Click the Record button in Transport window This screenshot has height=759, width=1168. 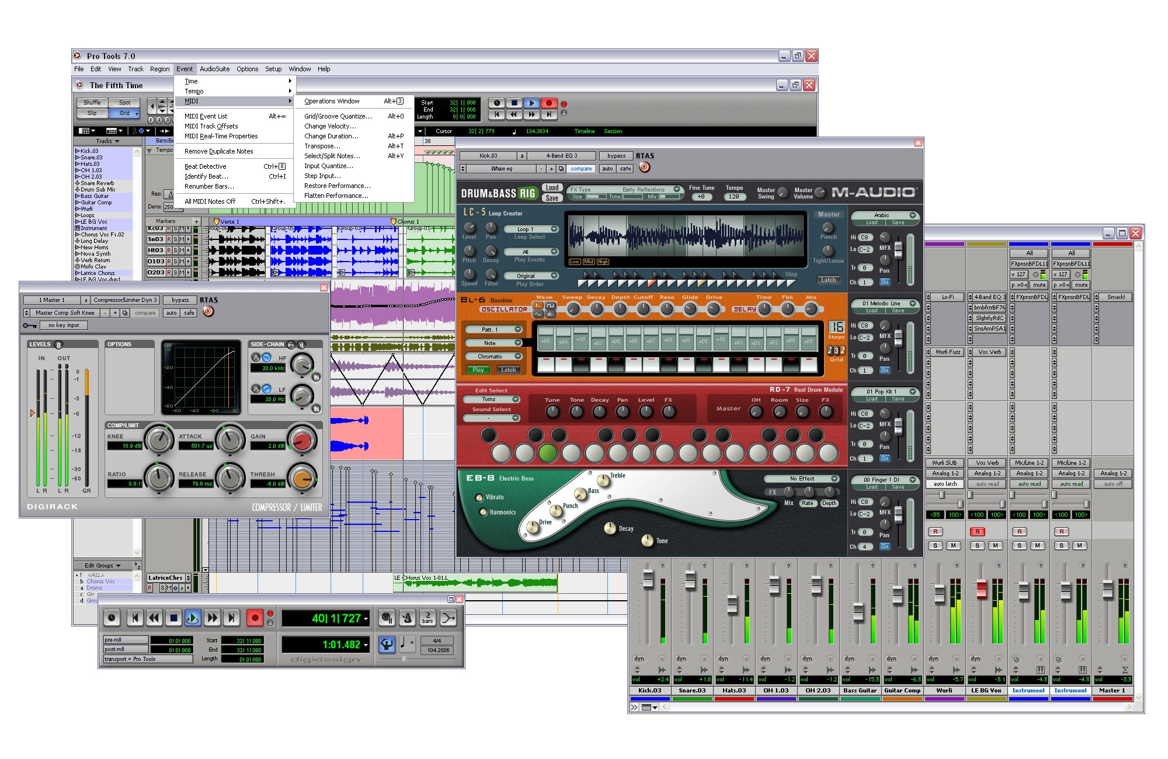coord(255,618)
